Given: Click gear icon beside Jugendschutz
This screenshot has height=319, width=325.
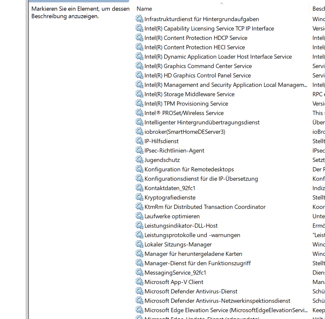Looking at the screenshot, I should pos(139,159).
